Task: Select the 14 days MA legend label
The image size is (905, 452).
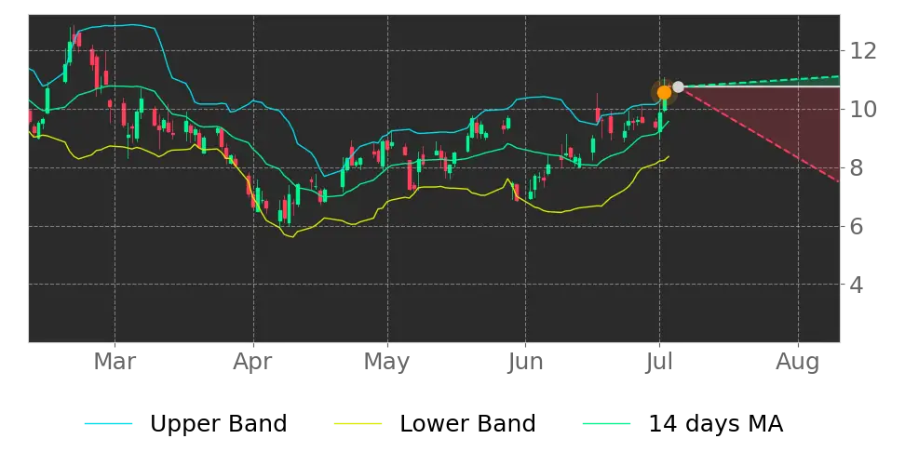Action: (716, 424)
